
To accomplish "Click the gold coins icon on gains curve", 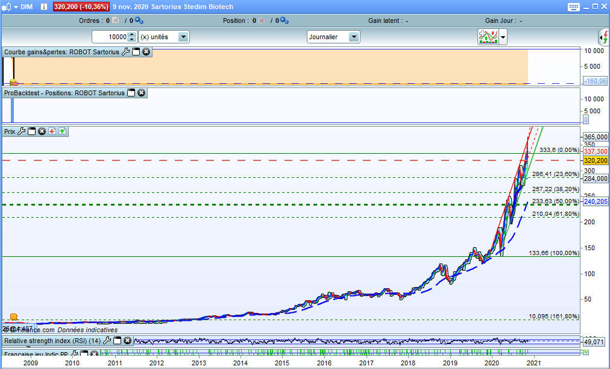I will (x=14, y=82).
